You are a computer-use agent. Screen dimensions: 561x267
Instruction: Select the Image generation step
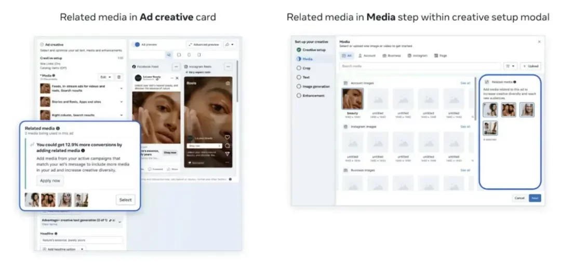tap(299, 86)
